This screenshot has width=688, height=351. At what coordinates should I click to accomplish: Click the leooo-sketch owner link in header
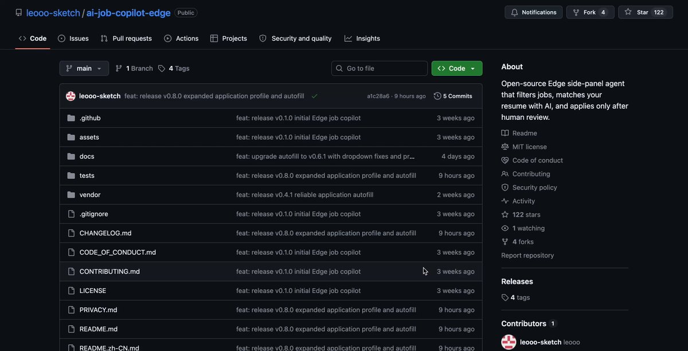point(53,13)
